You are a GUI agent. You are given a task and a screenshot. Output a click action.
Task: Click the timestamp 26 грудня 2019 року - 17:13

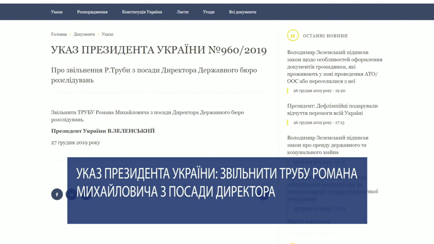pyautogui.click(x=319, y=122)
